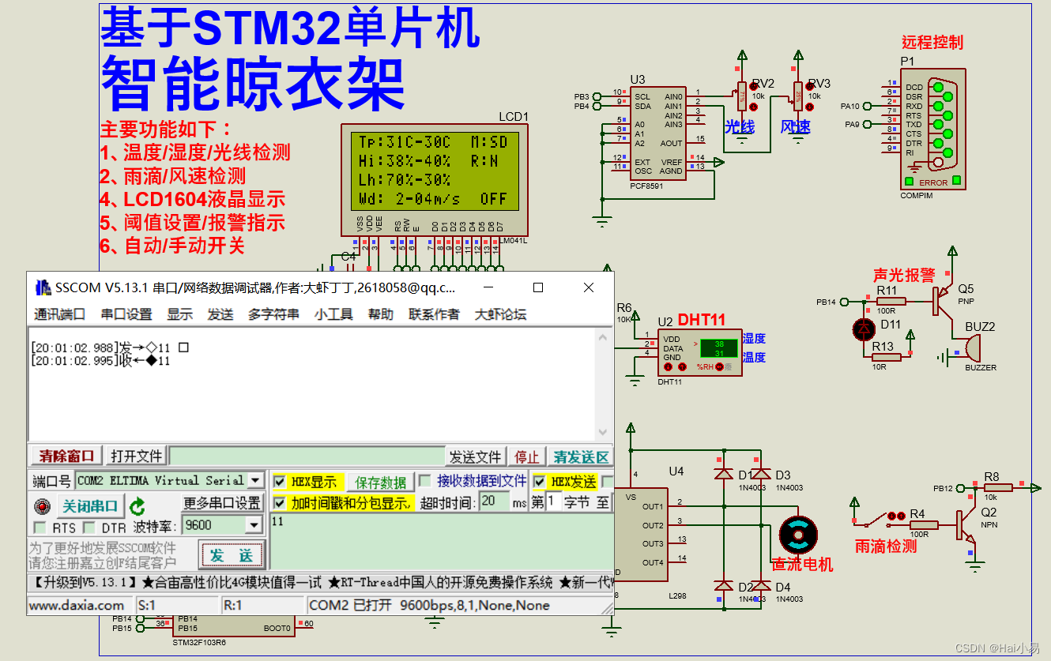Click the 清除窗口 button
Screen dimensions: 1051x661
click(x=66, y=456)
